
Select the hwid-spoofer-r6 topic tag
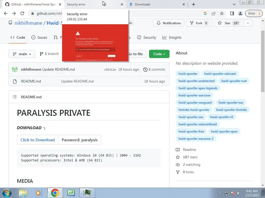222,117
